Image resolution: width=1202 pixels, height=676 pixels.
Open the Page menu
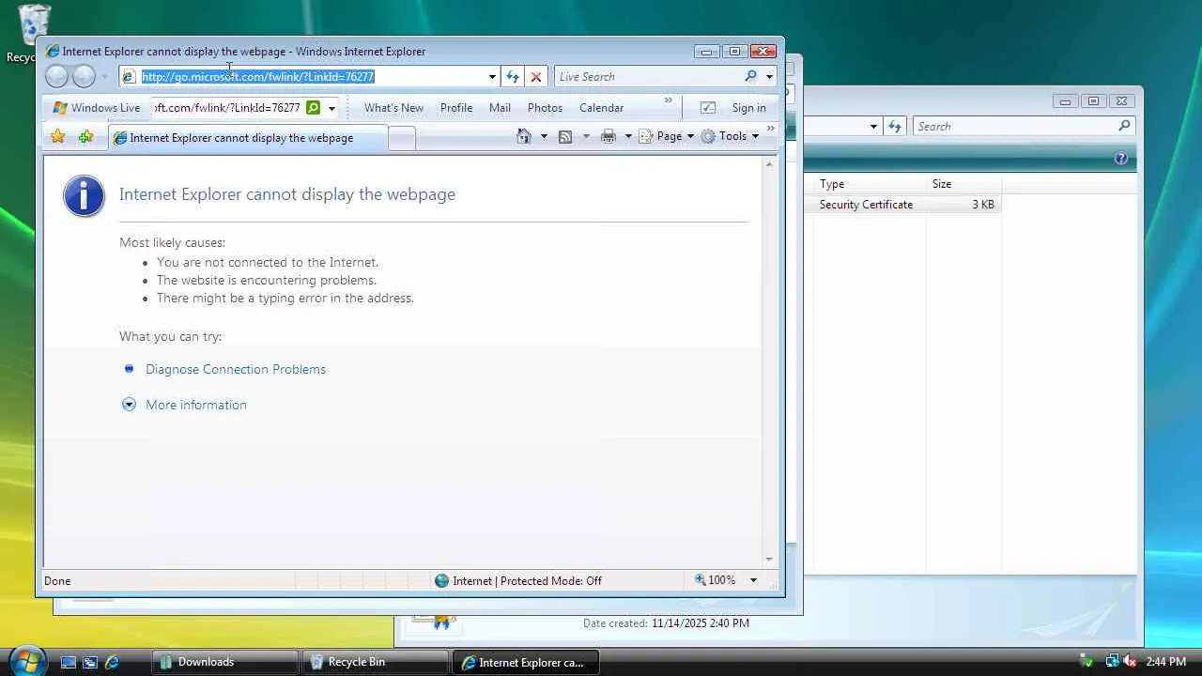[667, 137]
